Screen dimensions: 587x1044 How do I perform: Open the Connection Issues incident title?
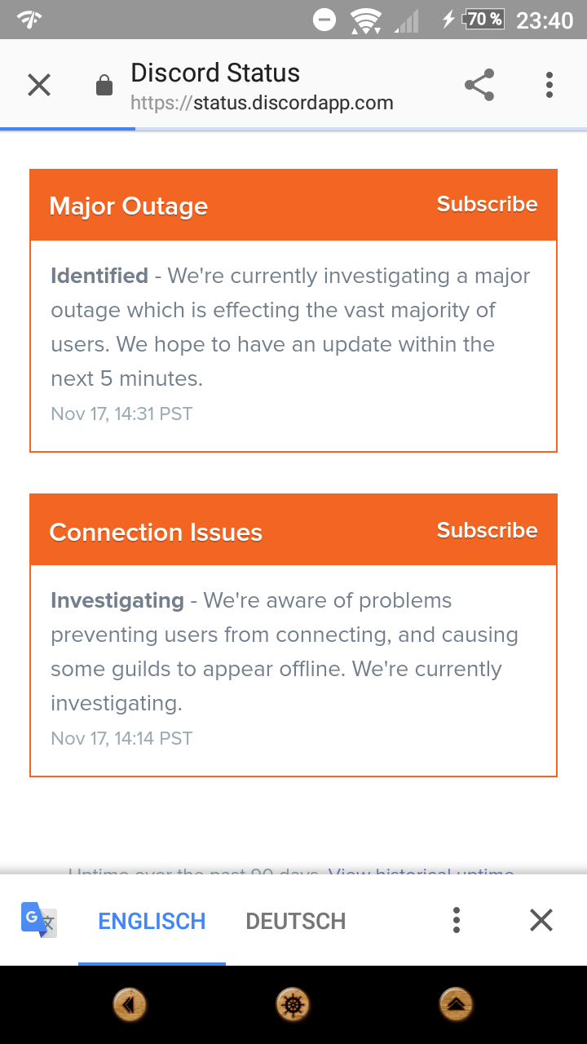coord(156,533)
